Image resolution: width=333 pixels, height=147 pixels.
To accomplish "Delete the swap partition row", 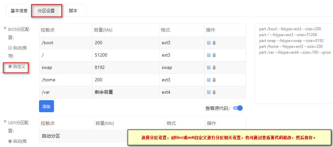I will point(214,67).
